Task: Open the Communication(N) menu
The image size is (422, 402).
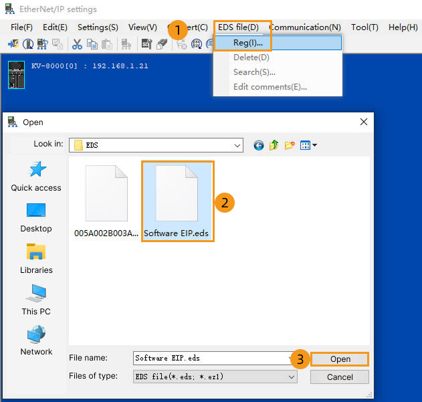Action: click(306, 27)
